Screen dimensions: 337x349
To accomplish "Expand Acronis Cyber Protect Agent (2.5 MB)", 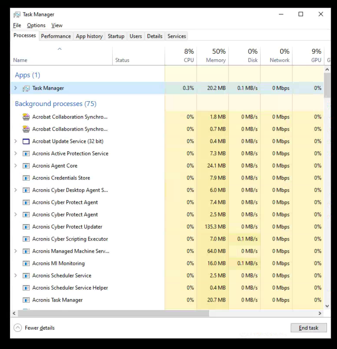I will [16, 214].
